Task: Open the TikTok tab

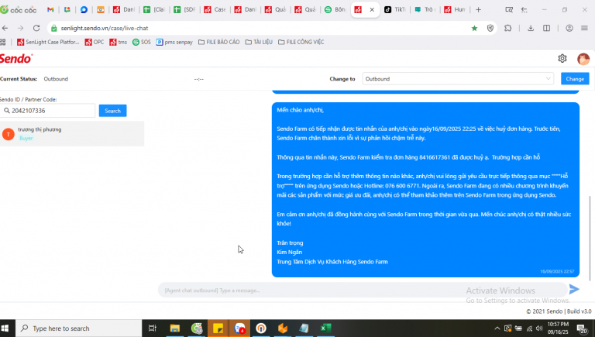Action: (395, 10)
